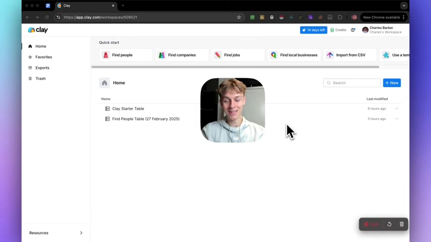Open Home in the sidebar
This screenshot has height=242, width=431.
[x=41, y=46]
